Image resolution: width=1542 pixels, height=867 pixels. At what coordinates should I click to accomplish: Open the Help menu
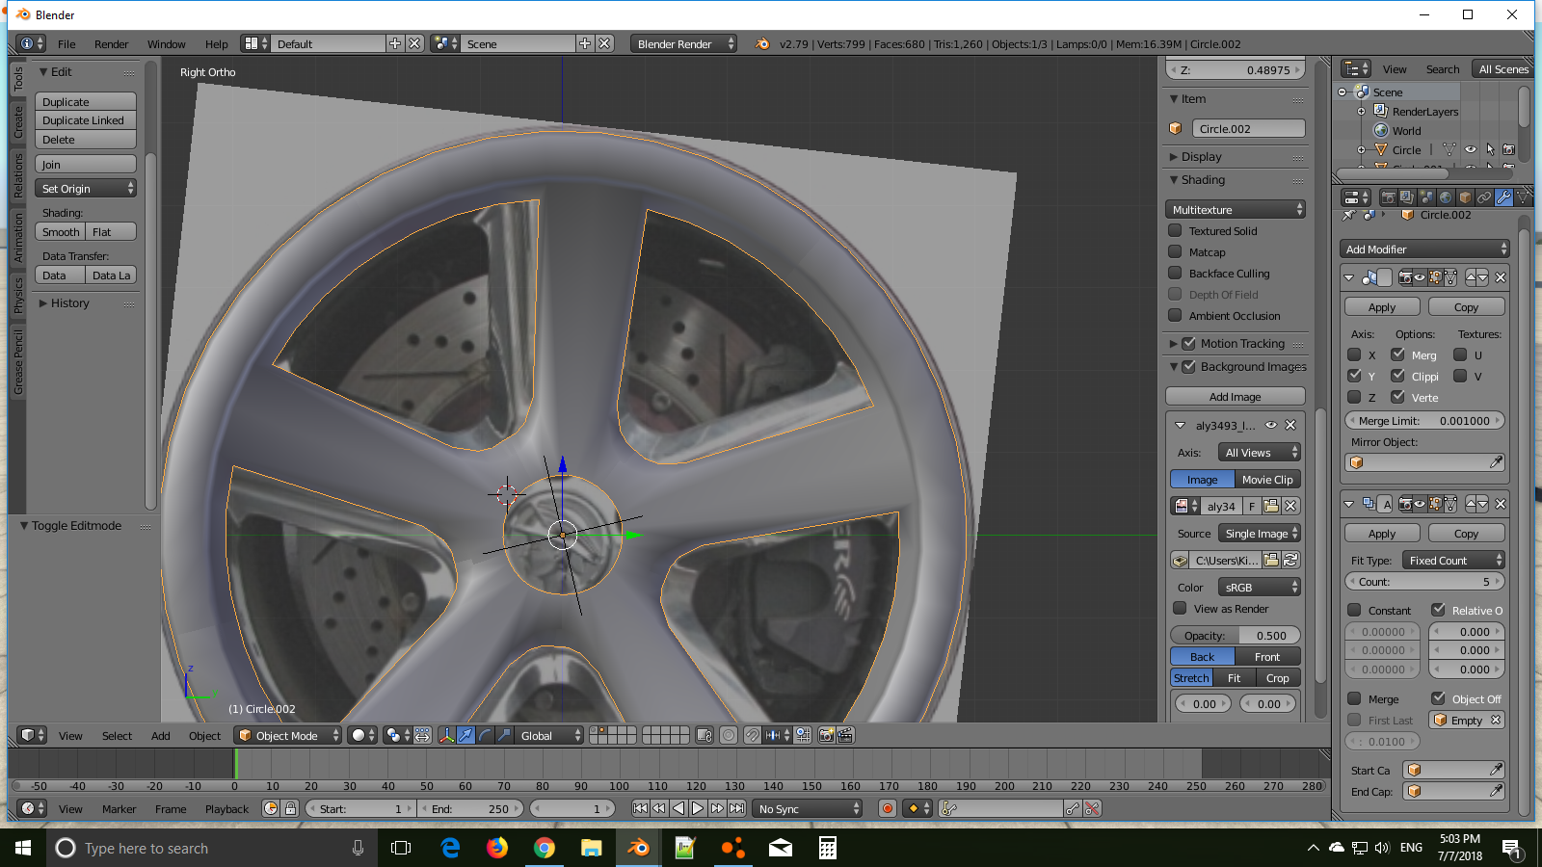[217, 44]
